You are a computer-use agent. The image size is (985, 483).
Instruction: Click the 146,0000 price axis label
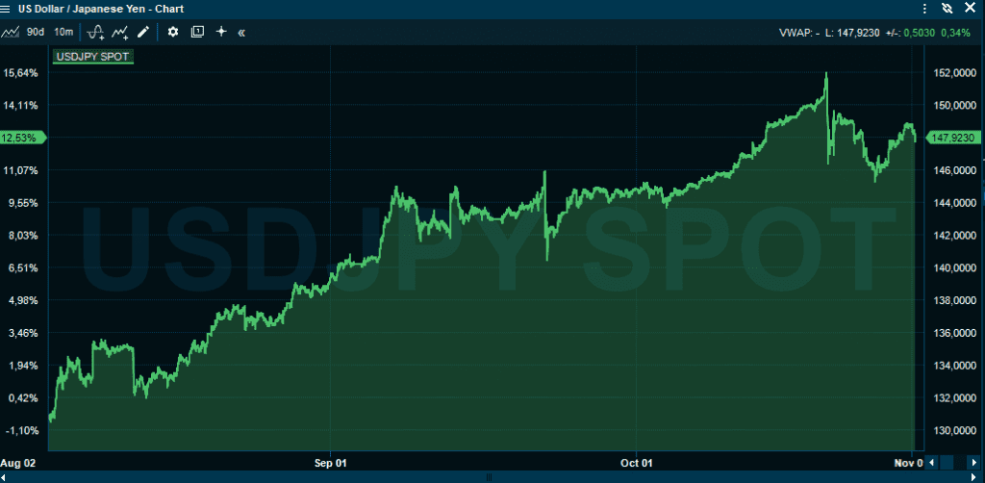point(956,170)
